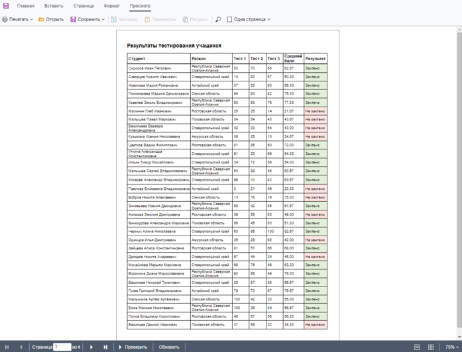The image size is (462, 352).
Task: Open the 75% zoom level menu
Action: (x=452, y=347)
